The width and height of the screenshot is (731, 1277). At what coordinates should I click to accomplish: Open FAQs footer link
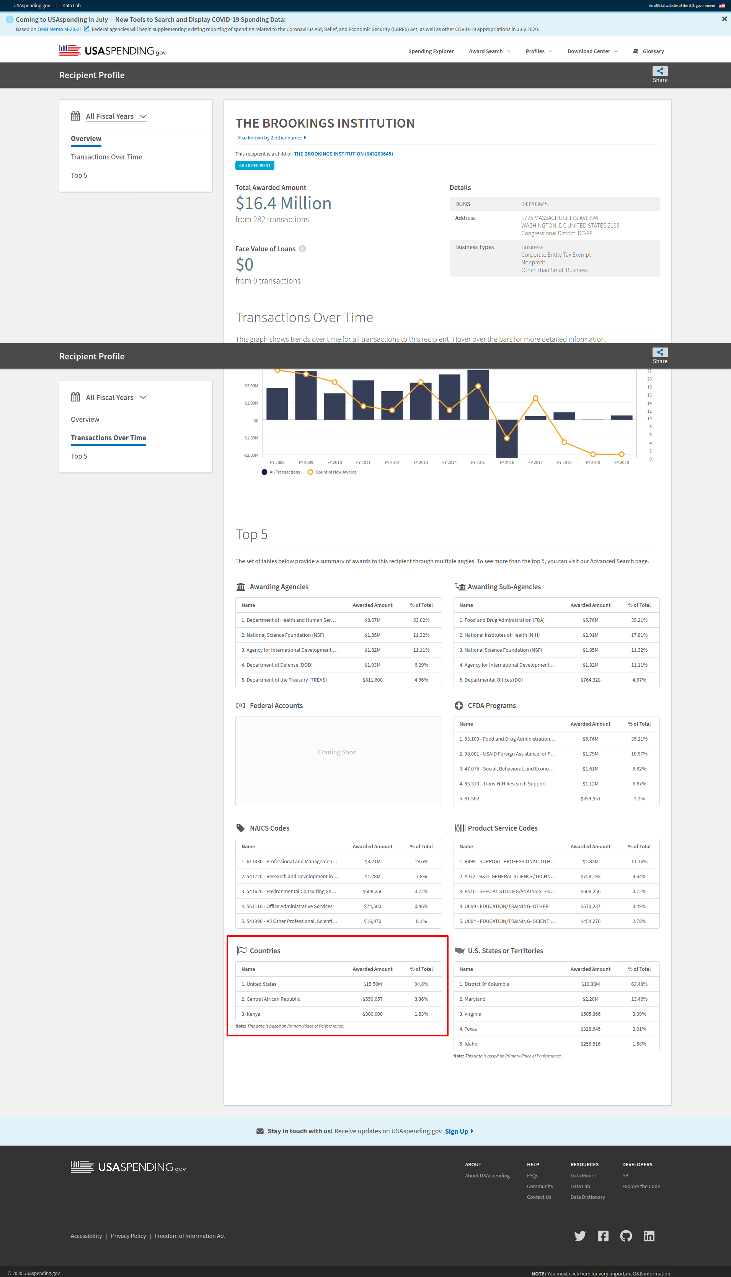[x=532, y=1175]
